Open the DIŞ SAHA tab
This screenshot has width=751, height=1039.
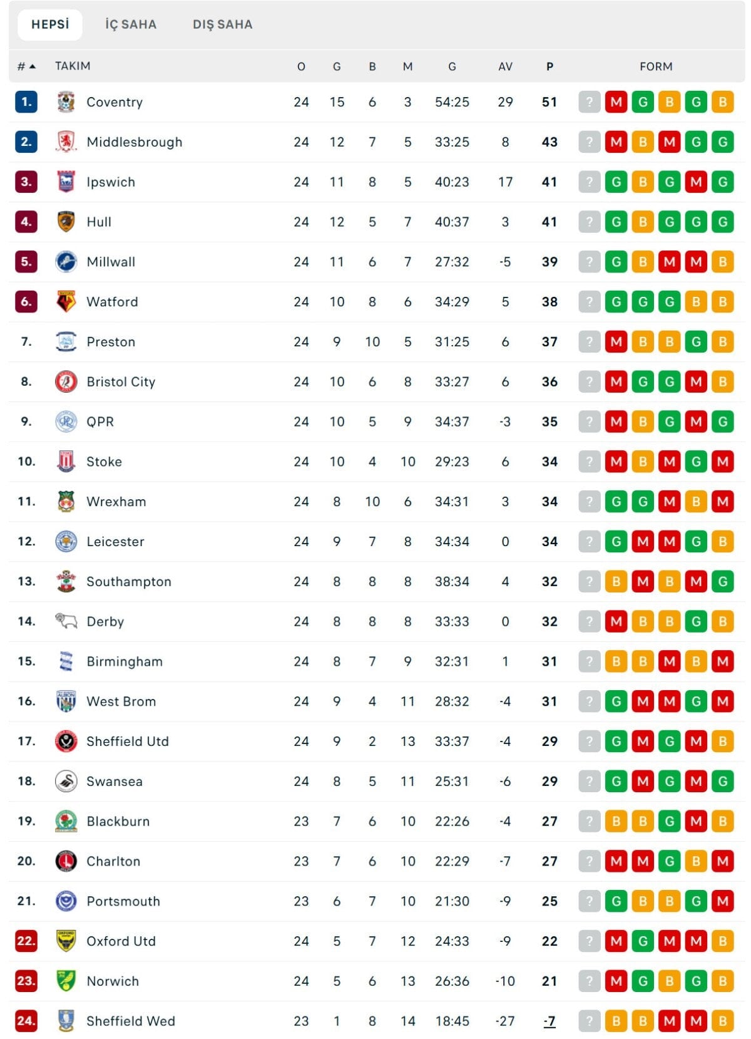pyautogui.click(x=222, y=24)
